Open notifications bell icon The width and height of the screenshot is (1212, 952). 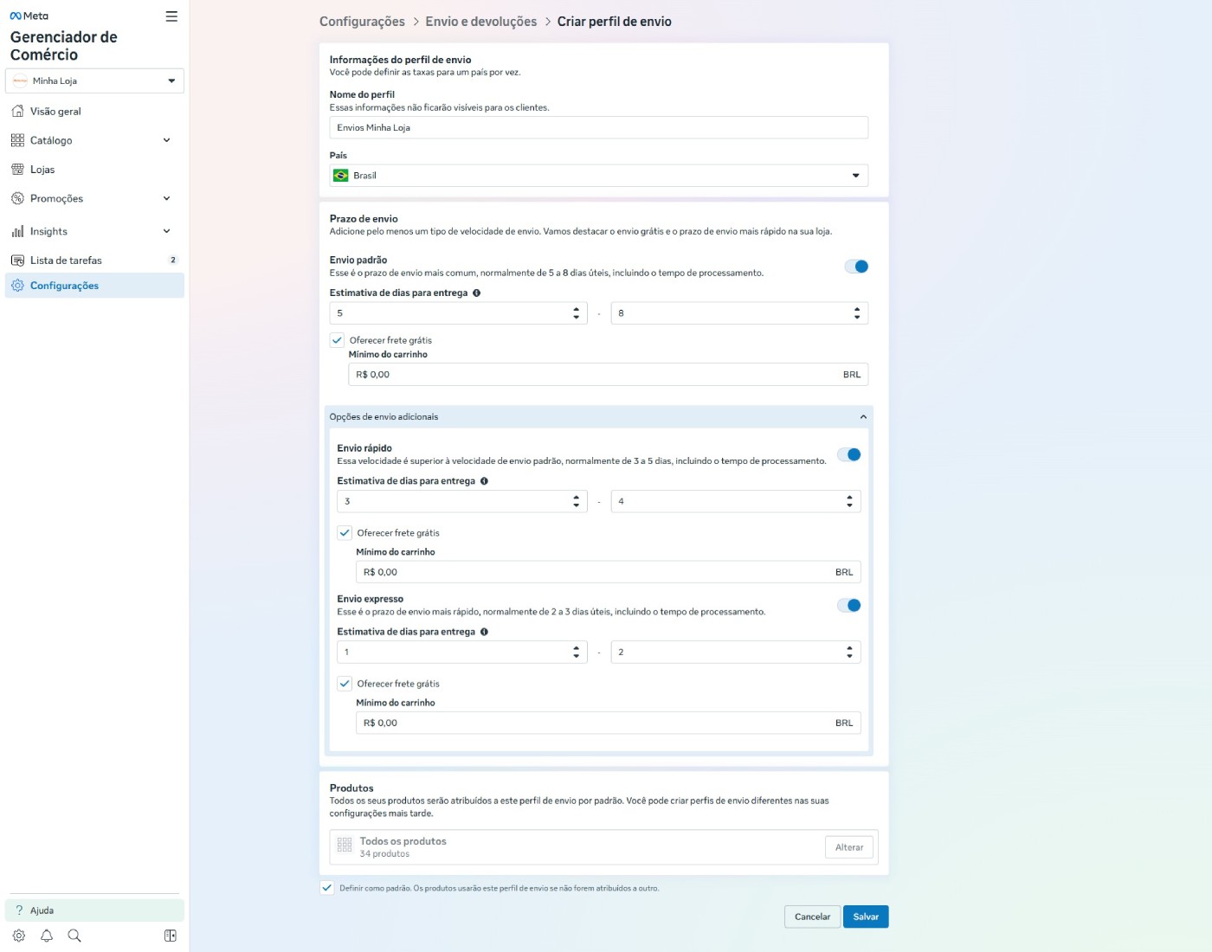tap(47, 936)
